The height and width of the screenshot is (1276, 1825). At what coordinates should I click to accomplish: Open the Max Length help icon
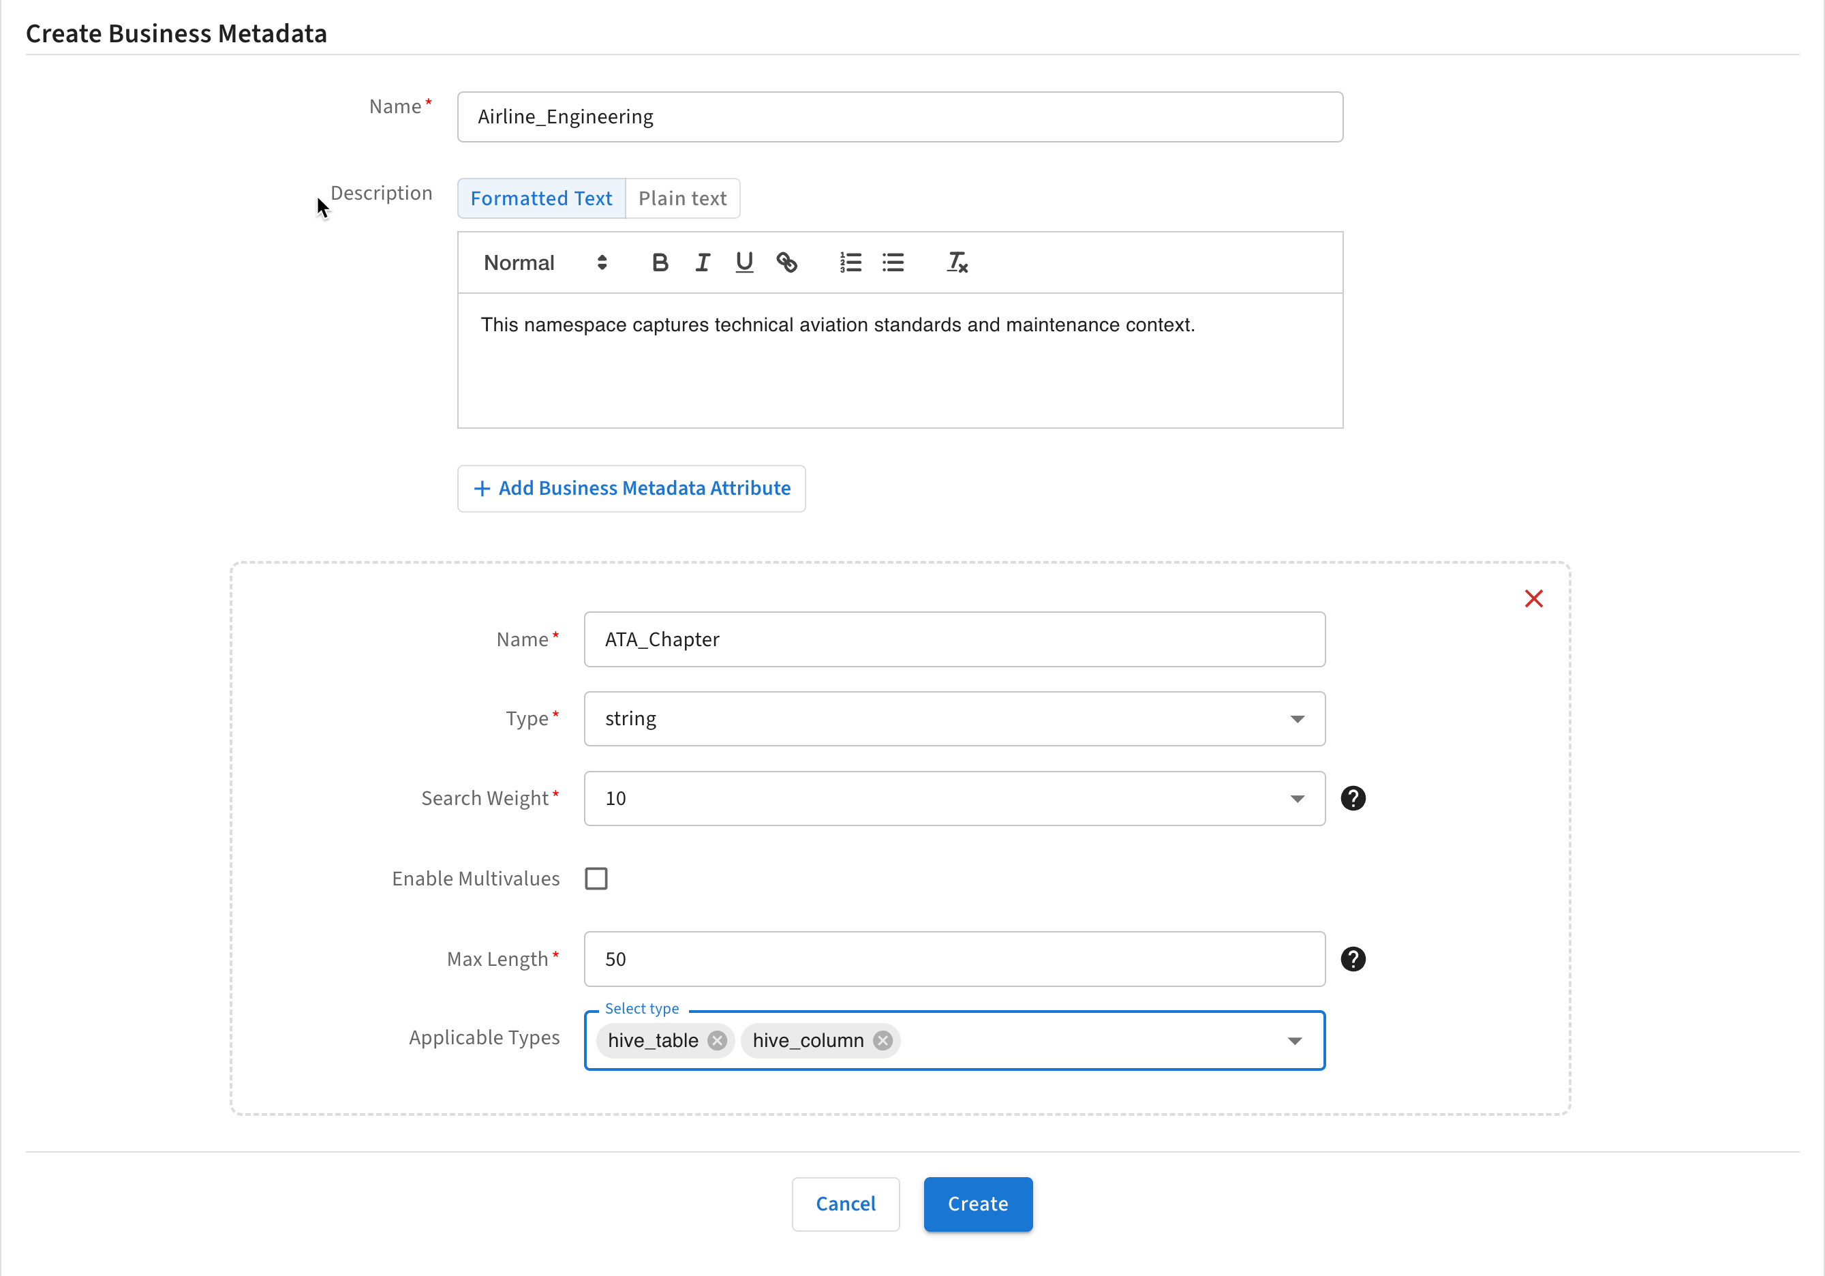pos(1353,959)
